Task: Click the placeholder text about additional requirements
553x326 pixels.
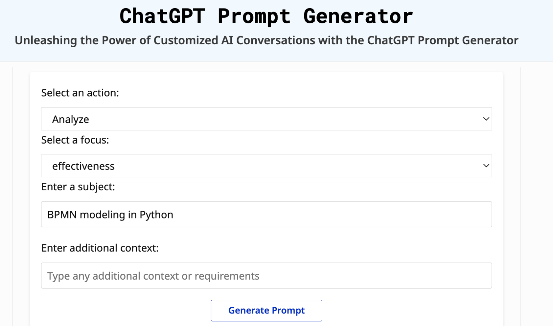Action: 153,276
